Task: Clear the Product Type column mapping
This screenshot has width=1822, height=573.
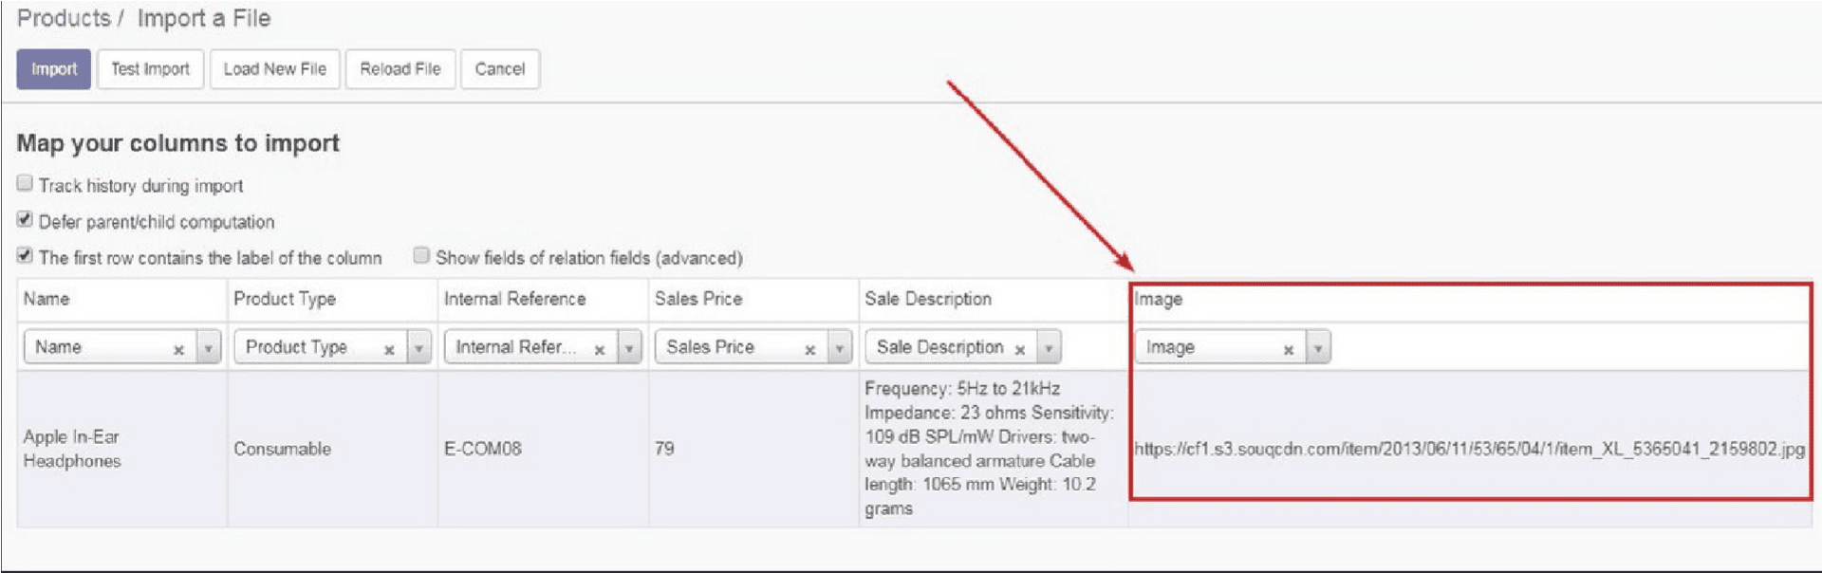Action: (389, 350)
